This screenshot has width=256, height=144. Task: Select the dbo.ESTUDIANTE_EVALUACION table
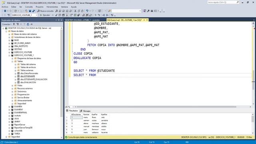[34, 80]
